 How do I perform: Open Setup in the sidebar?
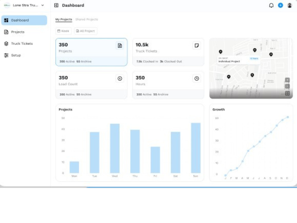click(x=24, y=55)
